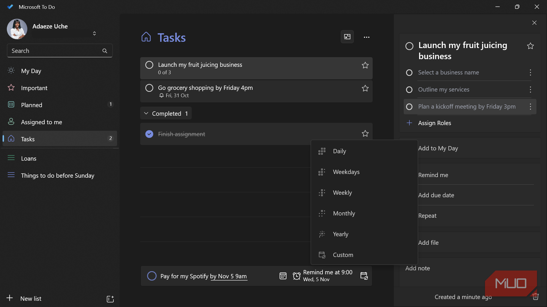Open options for Outline my services step
The image size is (547, 307).
(x=530, y=90)
